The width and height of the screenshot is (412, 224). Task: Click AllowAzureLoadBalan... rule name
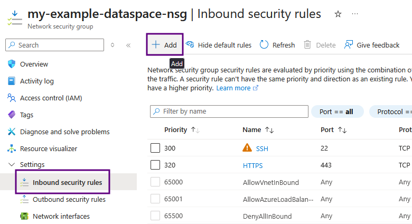pyautogui.click(x=278, y=199)
